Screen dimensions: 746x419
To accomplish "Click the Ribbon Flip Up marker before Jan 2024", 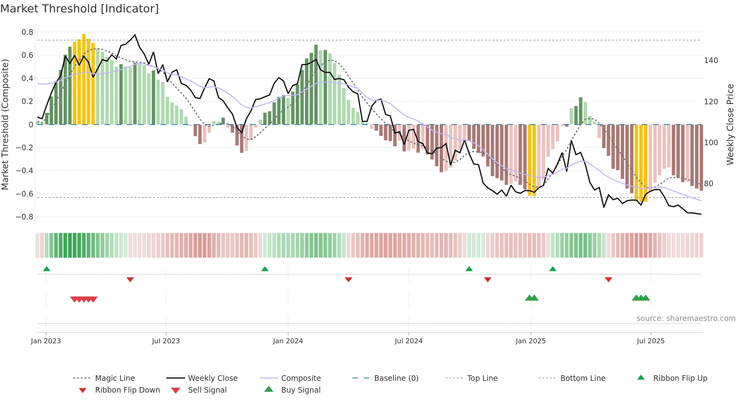I will click(265, 269).
